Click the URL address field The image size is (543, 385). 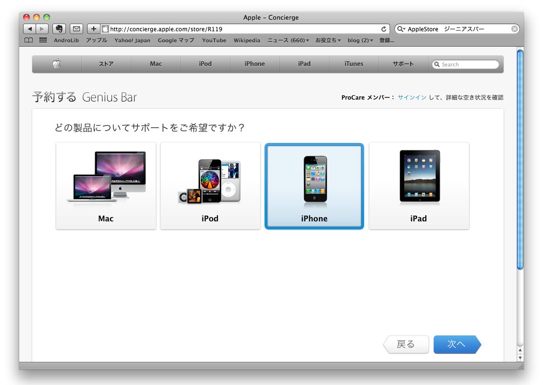[x=245, y=29]
